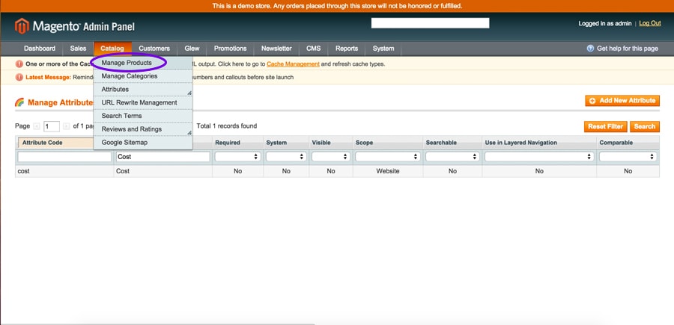Go to previous page arrow
Image resolution: width=674 pixels, height=325 pixels.
point(37,126)
